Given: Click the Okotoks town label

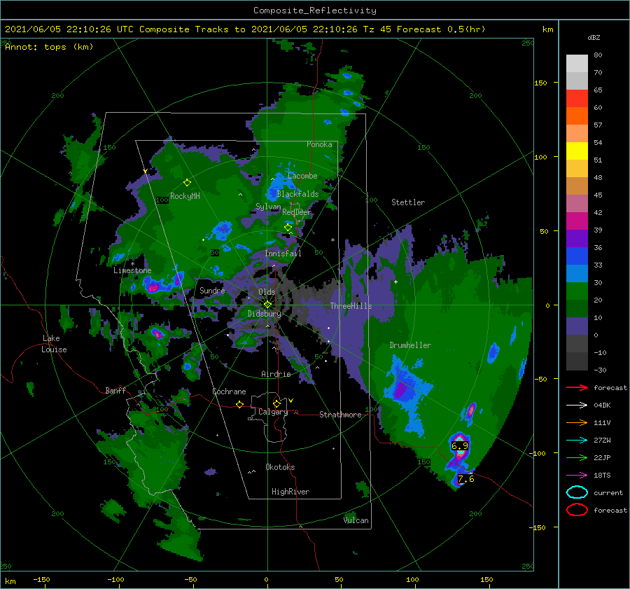Looking at the screenshot, I should [280, 467].
